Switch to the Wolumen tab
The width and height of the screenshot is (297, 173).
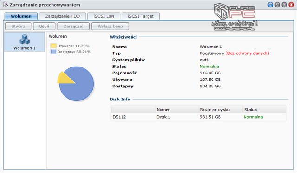(x=21, y=16)
